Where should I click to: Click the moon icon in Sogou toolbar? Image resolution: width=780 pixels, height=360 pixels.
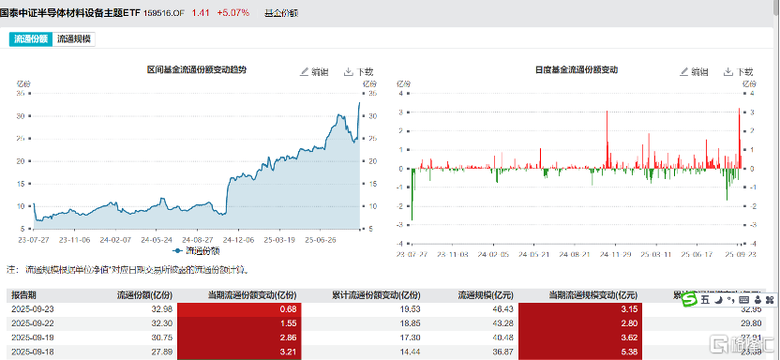click(719, 299)
